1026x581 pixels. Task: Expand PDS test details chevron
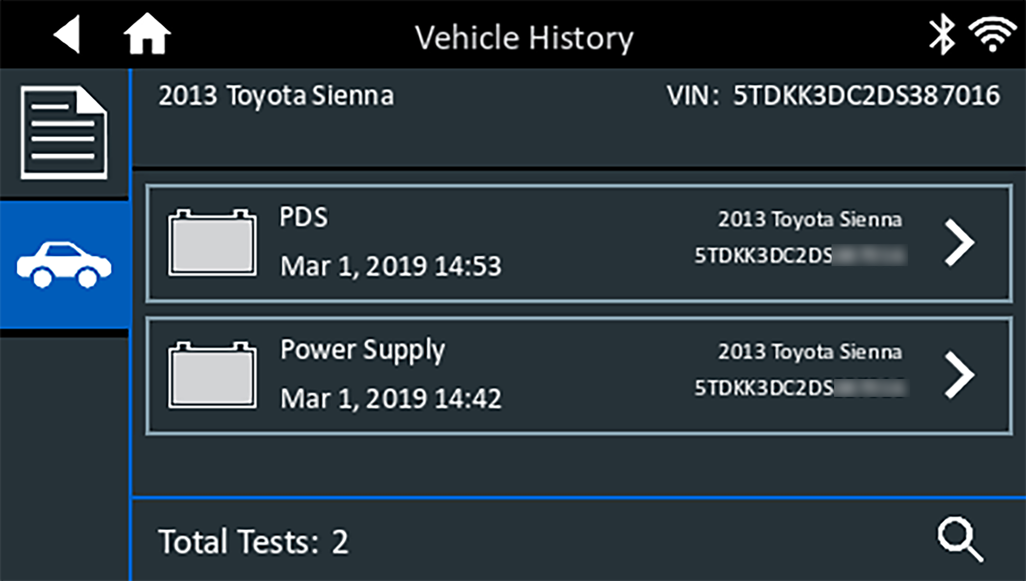coord(959,243)
